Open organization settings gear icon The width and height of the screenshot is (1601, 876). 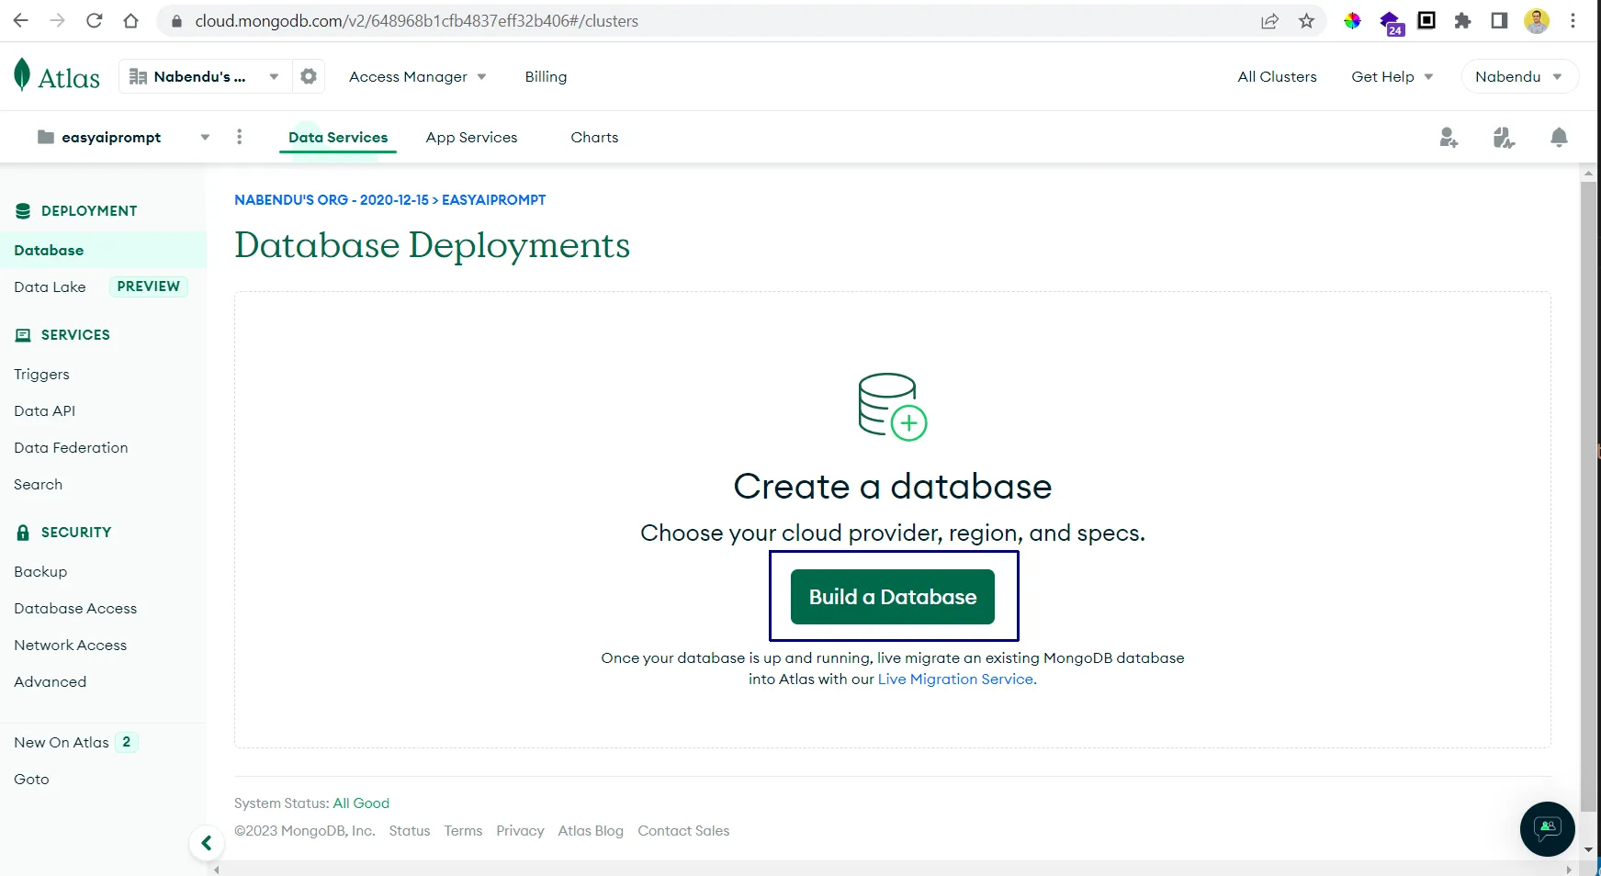[x=309, y=76]
